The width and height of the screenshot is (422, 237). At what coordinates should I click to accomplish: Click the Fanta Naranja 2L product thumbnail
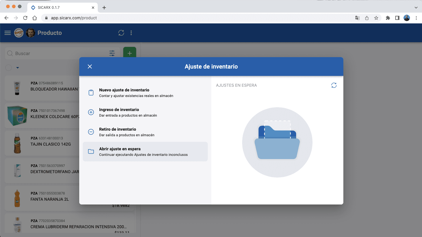click(x=17, y=198)
